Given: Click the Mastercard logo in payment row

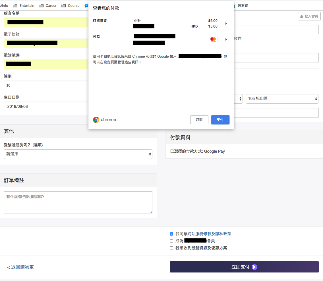Looking at the screenshot, I should (x=213, y=39).
